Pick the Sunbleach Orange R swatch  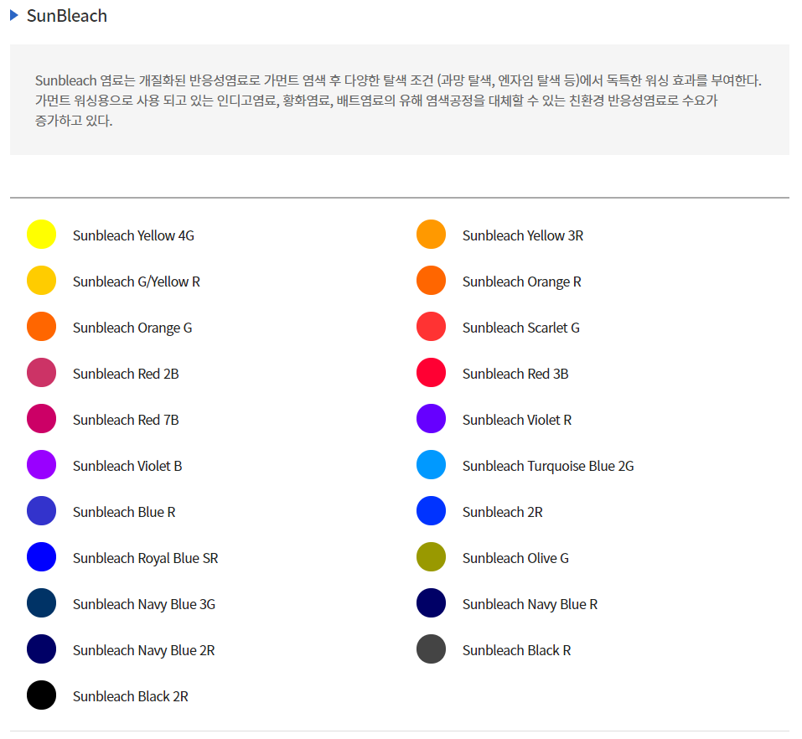click(x=432, y=280)
